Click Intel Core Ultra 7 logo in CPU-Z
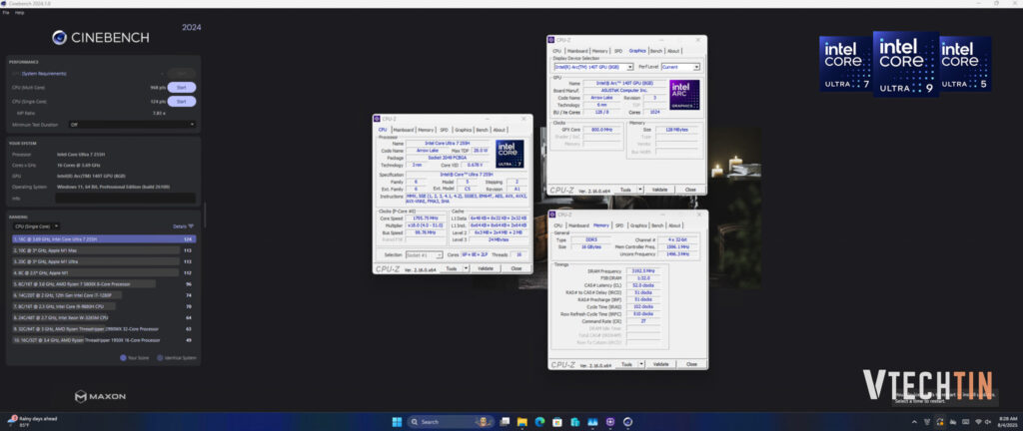 (510, 155)
